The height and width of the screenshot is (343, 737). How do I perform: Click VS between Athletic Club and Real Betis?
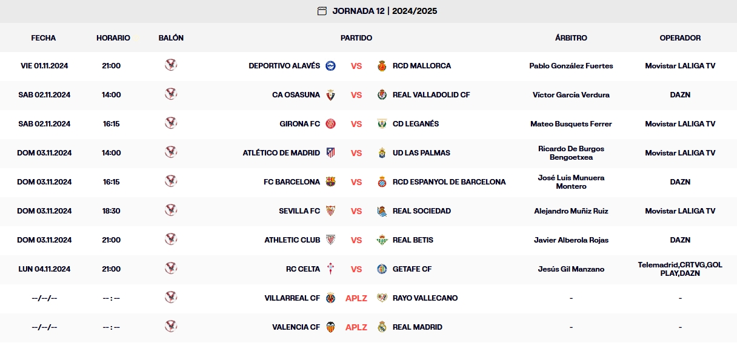[x=356, y=240]
